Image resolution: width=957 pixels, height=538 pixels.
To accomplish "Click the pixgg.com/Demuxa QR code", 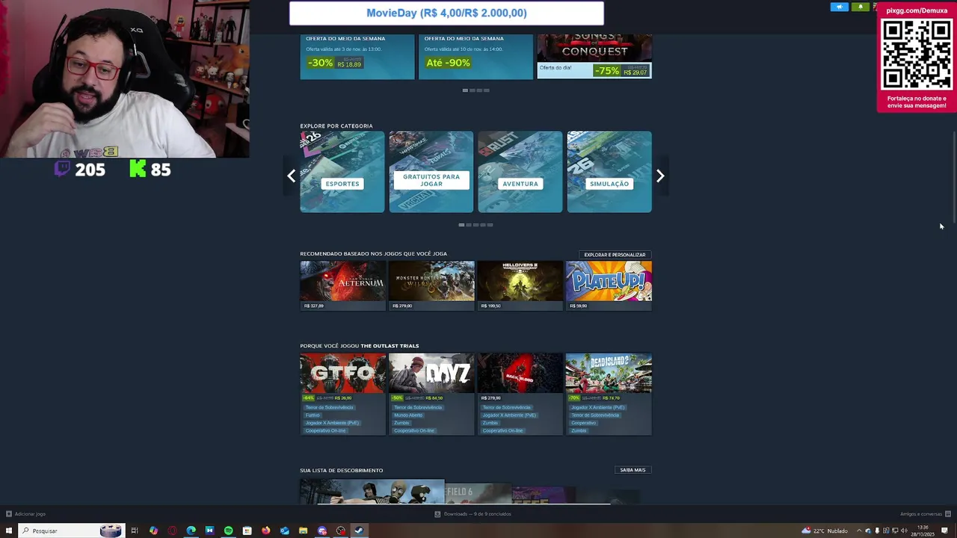I will click(917, 55).
